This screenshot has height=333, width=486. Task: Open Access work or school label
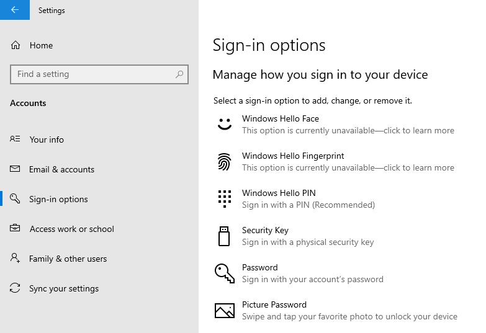[x=72, y=229]
